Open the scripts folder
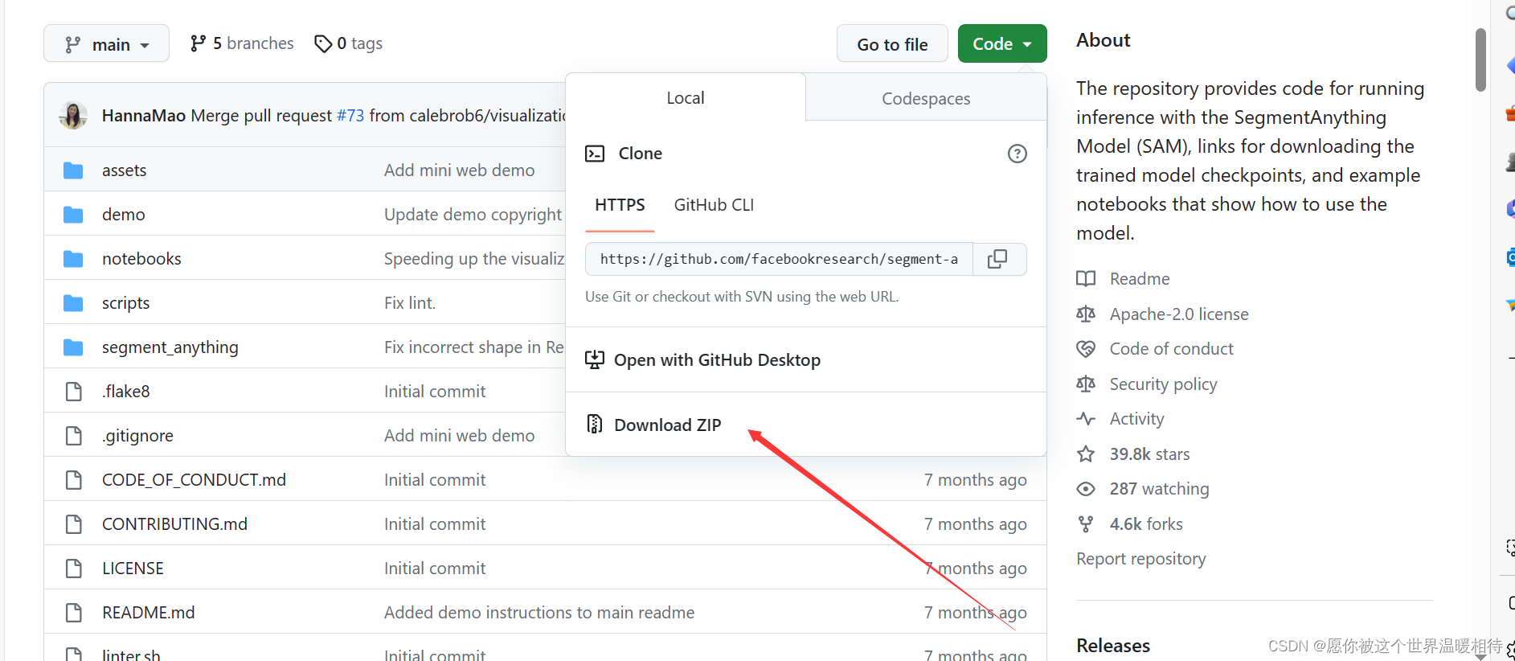Image resolution: width=1515 pixels, height=661 pixels. point(125,302)
